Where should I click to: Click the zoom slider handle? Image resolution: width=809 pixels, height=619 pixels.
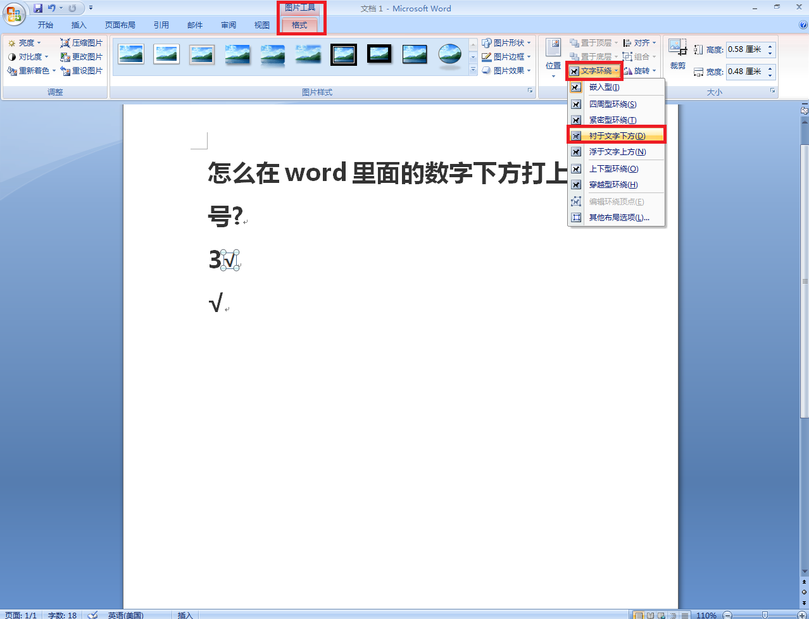765,615
